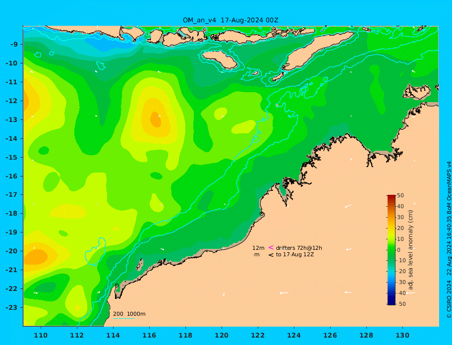
Task: Click latitude axis label -17
Action: click(12, 195)
